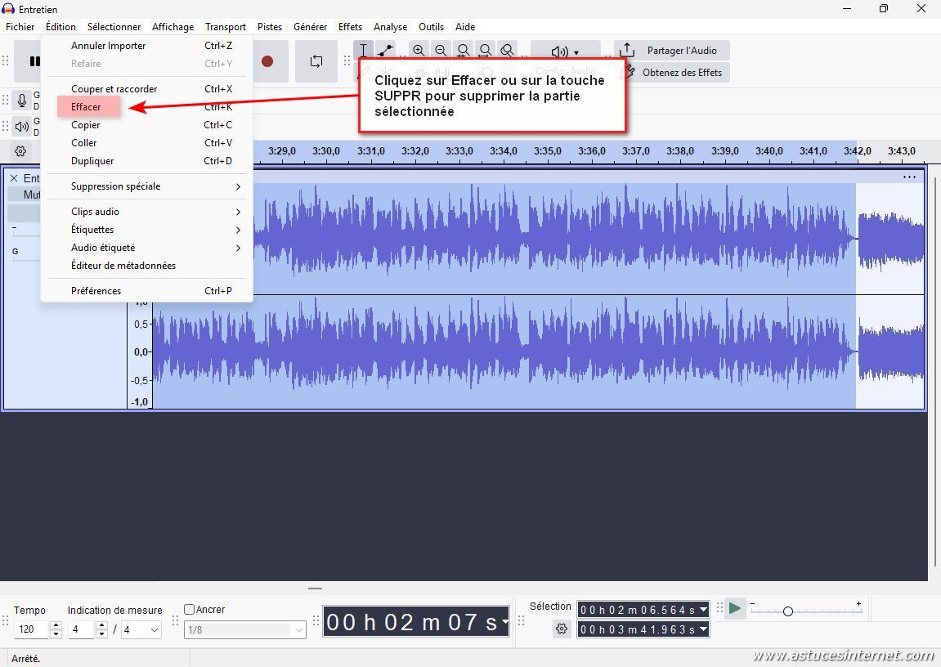The image size is (941, 667).
Task: Click the selection settings gear icon
Action: coord(562,629)
